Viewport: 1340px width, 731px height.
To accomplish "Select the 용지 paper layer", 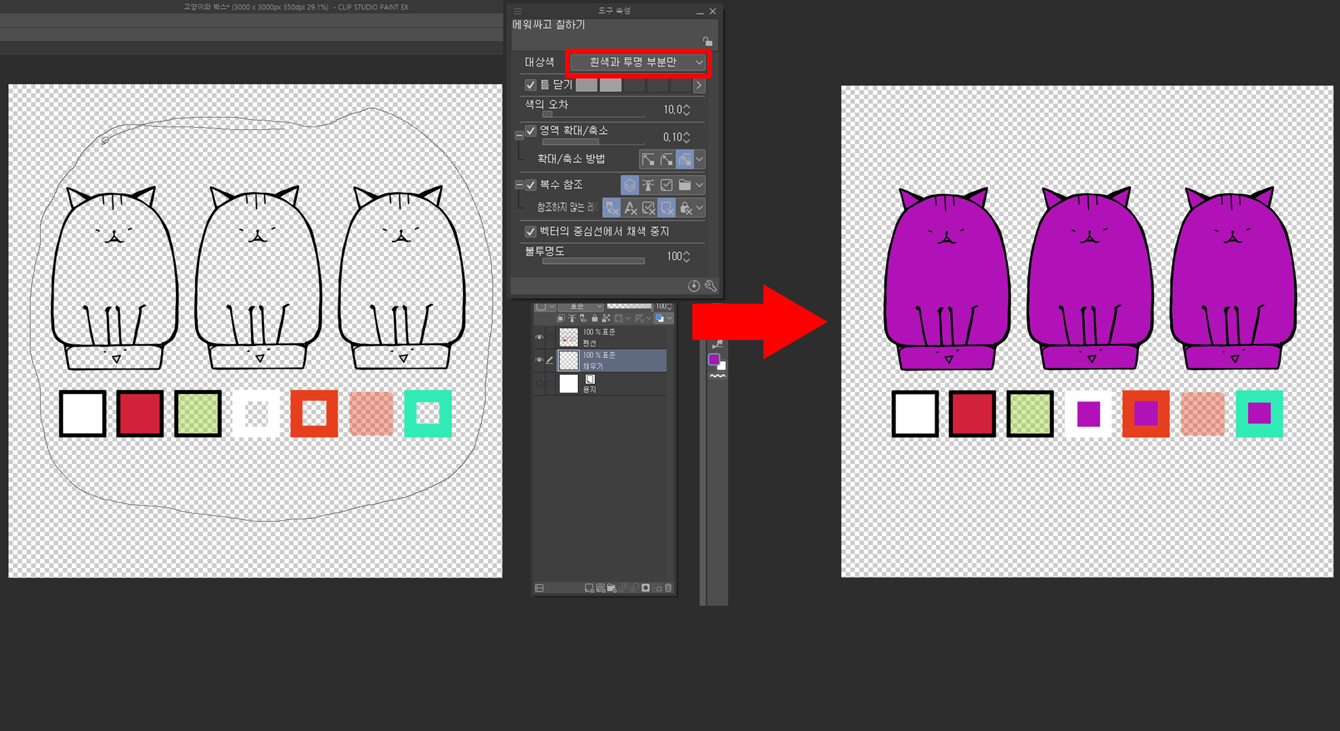I will [x=609, y=384].
